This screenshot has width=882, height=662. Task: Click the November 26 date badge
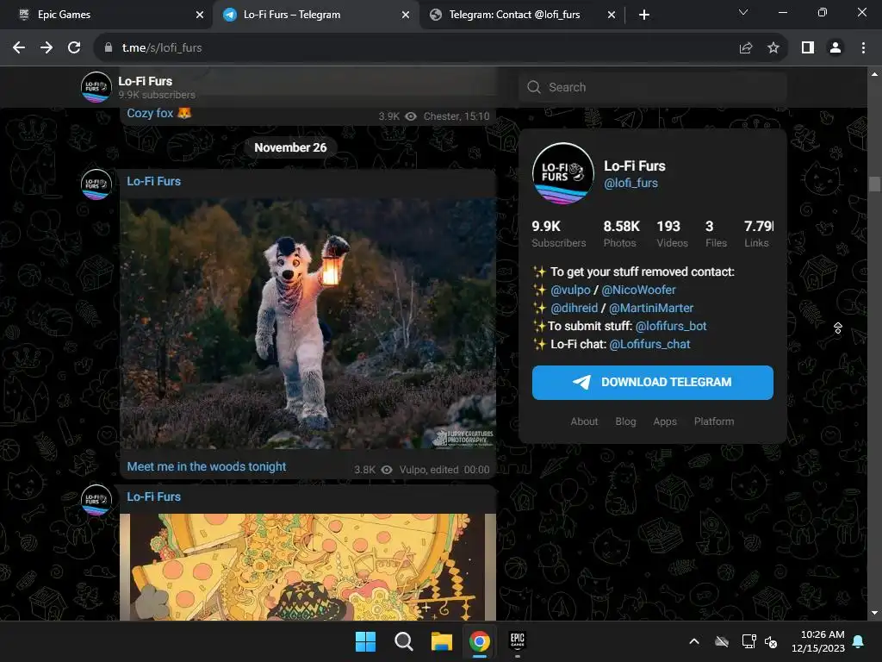tap(290, 147)
